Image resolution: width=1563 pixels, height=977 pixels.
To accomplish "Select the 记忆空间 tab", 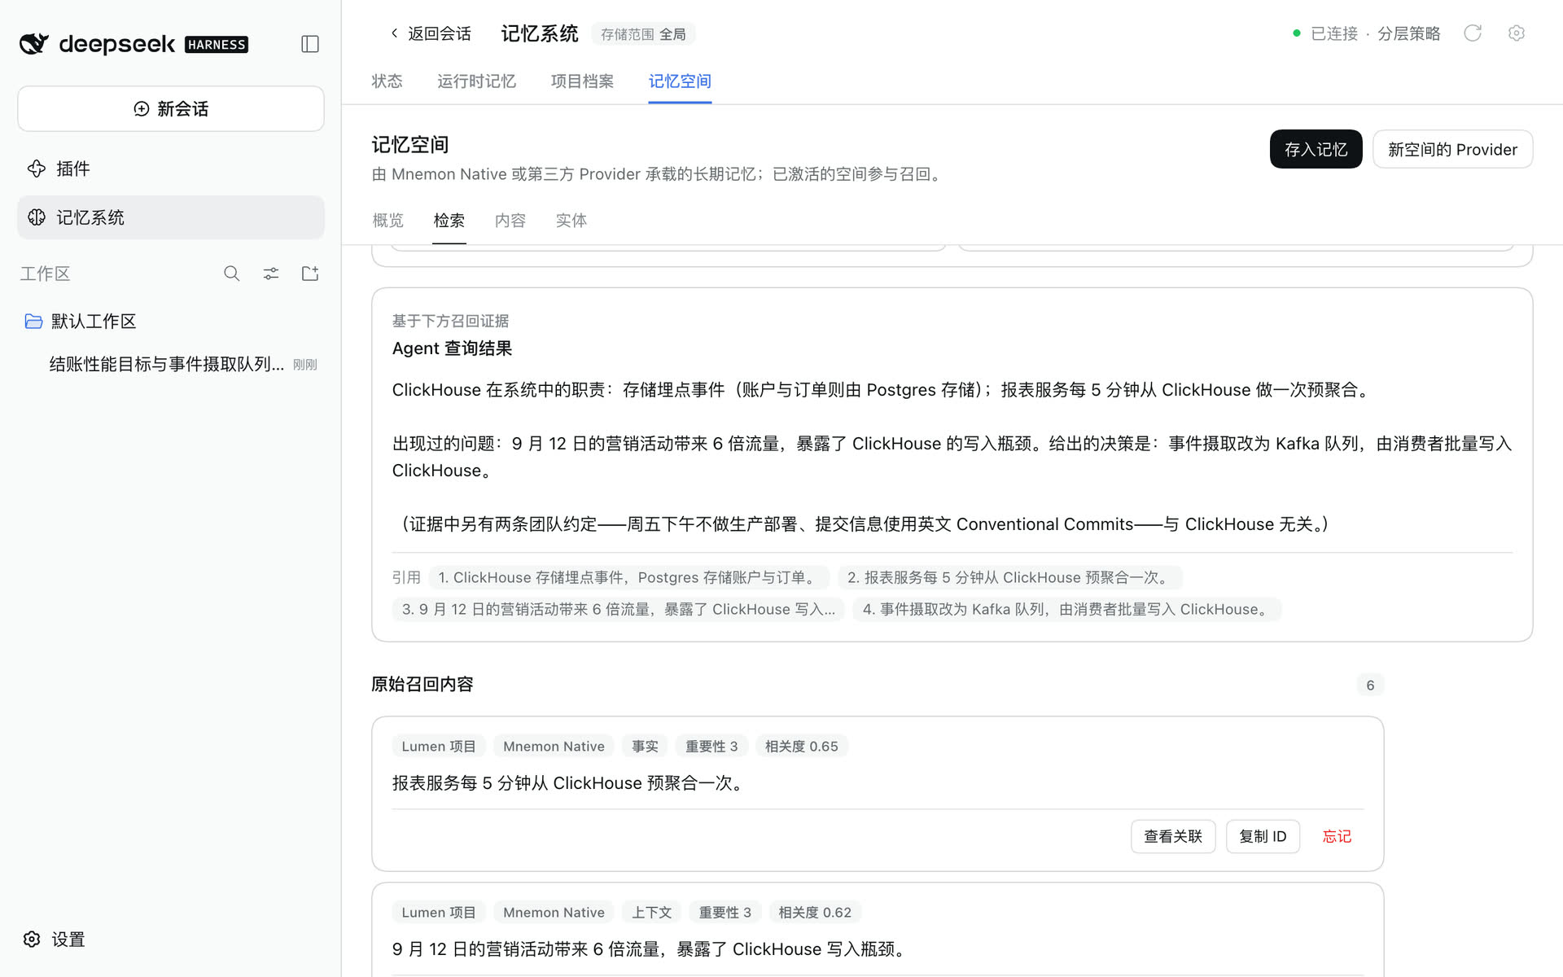I will (680, 81).
